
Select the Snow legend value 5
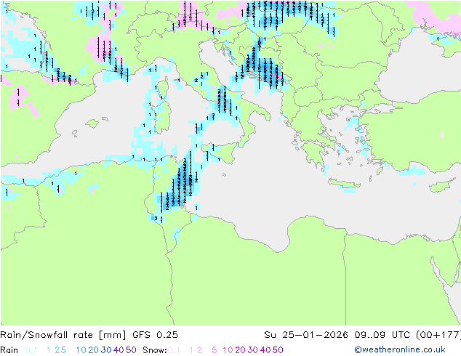215,350
